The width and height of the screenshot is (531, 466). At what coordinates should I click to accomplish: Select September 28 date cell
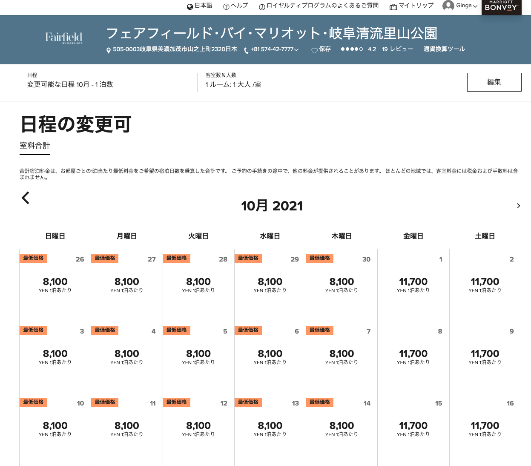pos(198,285)
